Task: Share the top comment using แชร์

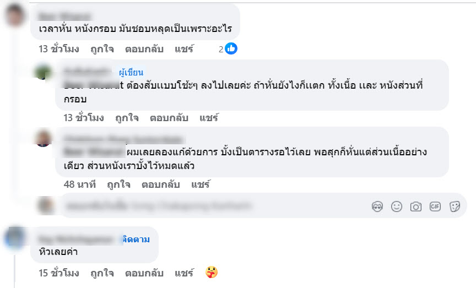Action: (184, 49)
